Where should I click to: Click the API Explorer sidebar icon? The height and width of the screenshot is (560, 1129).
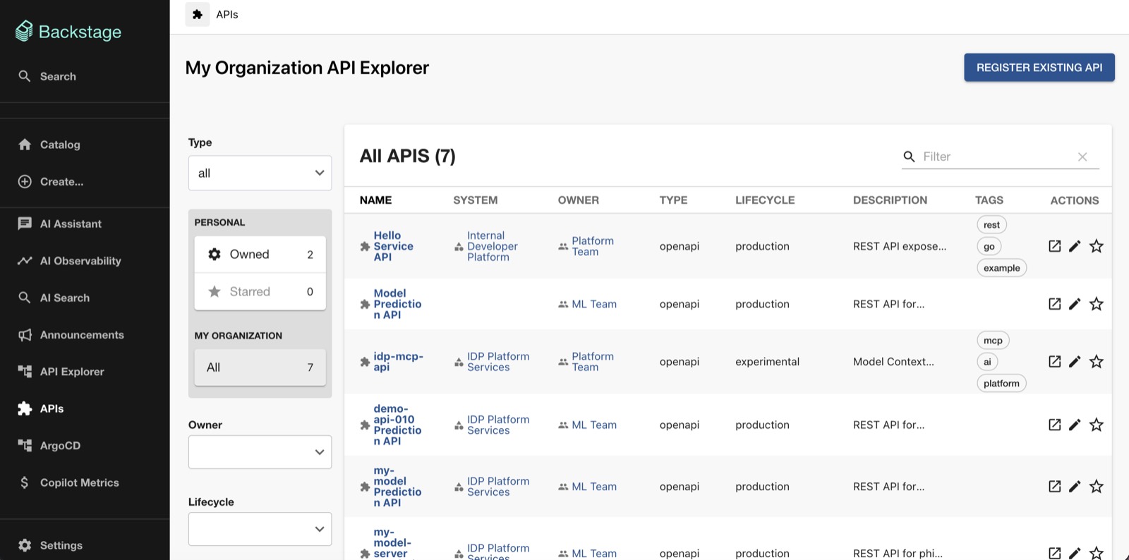[x=25, y=372]
